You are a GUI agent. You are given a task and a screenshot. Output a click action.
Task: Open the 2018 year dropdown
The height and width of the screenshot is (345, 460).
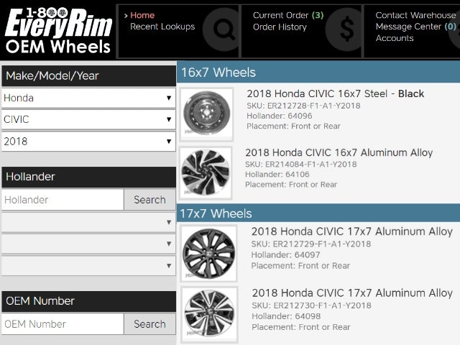(88, 142)
